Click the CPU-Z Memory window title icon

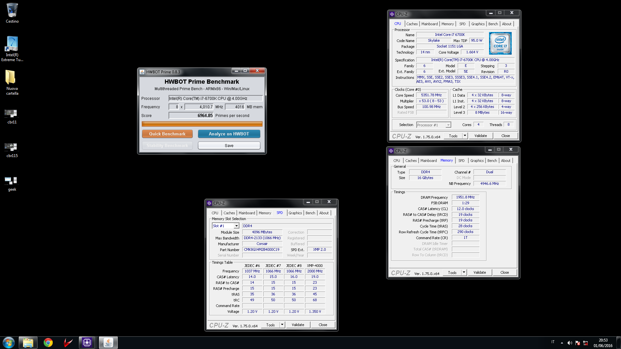click(391, 151)
